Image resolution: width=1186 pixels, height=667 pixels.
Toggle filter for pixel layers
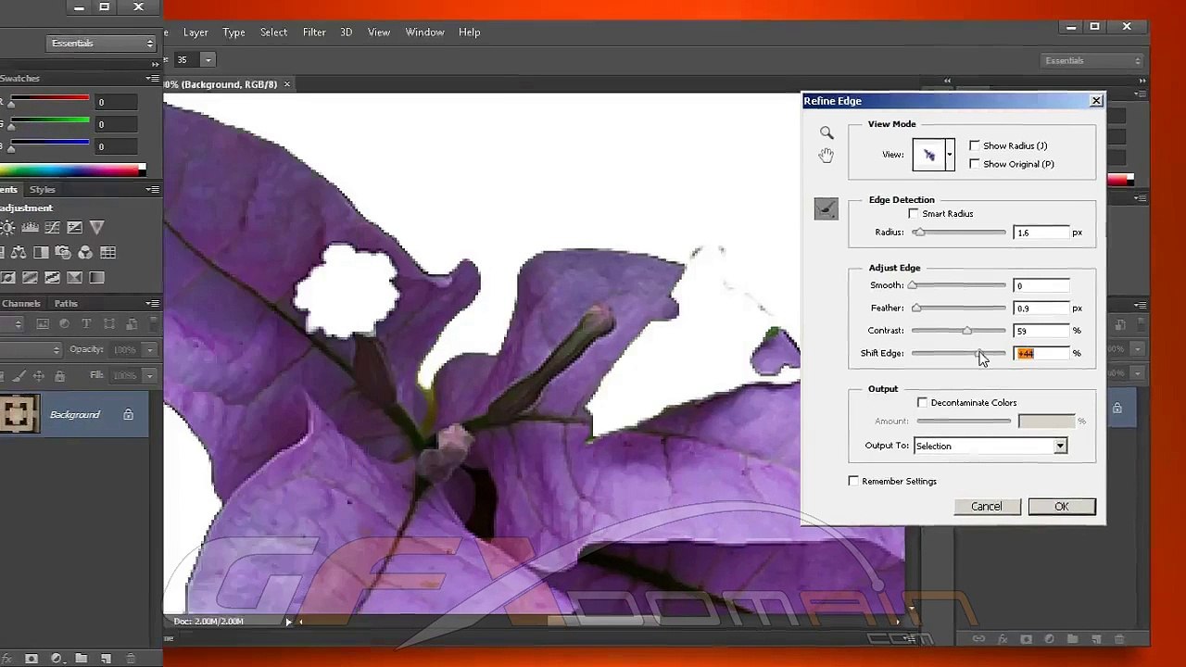click(x=43, y=323)
